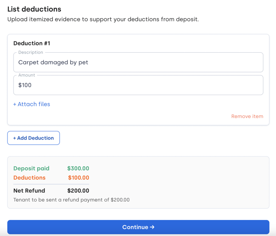Image resolution: width=276 pixels, height=236 pixels.
Task: Click the plus icon on Add Deduction
Action: pos(15,138)
